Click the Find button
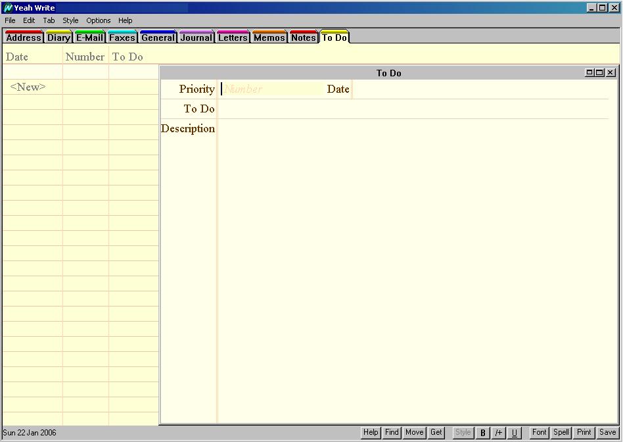This screenshot has height=442, width=623. point(392,433)
